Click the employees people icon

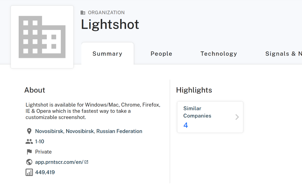29,142
